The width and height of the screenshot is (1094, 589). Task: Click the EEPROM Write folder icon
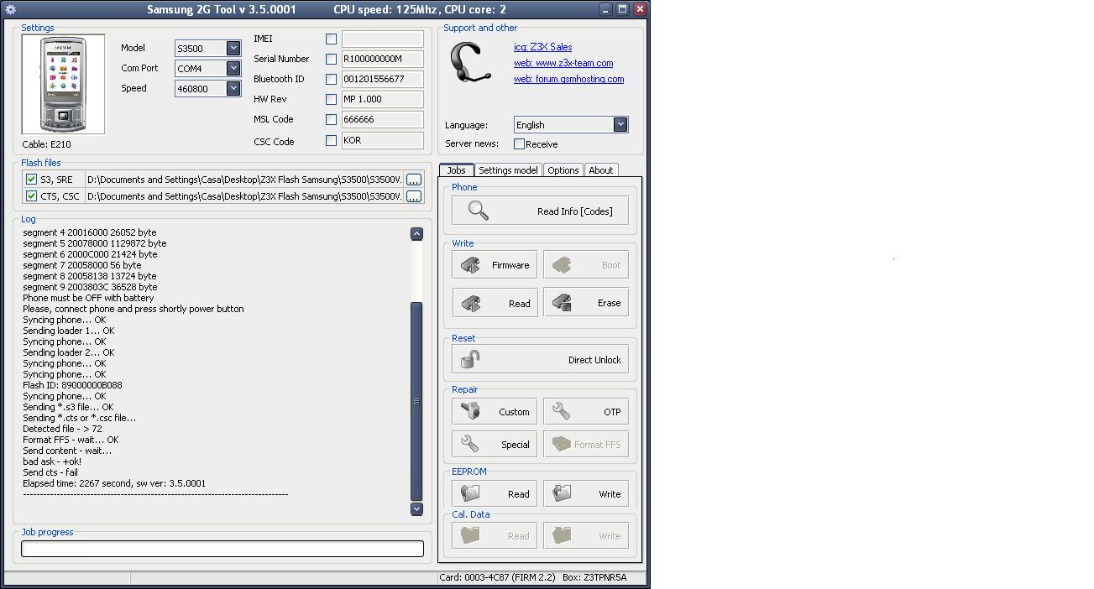563,493
